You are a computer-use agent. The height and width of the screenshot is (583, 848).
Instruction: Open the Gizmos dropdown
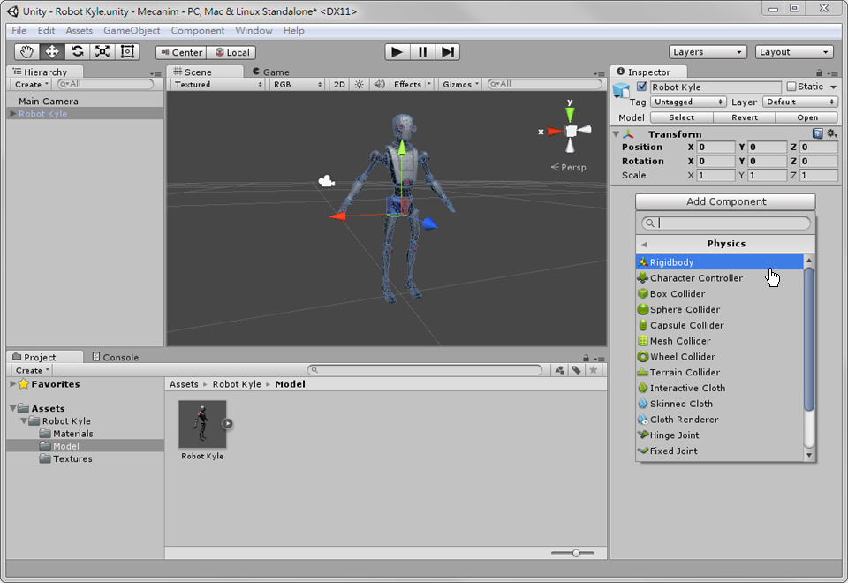pos(461,85)
